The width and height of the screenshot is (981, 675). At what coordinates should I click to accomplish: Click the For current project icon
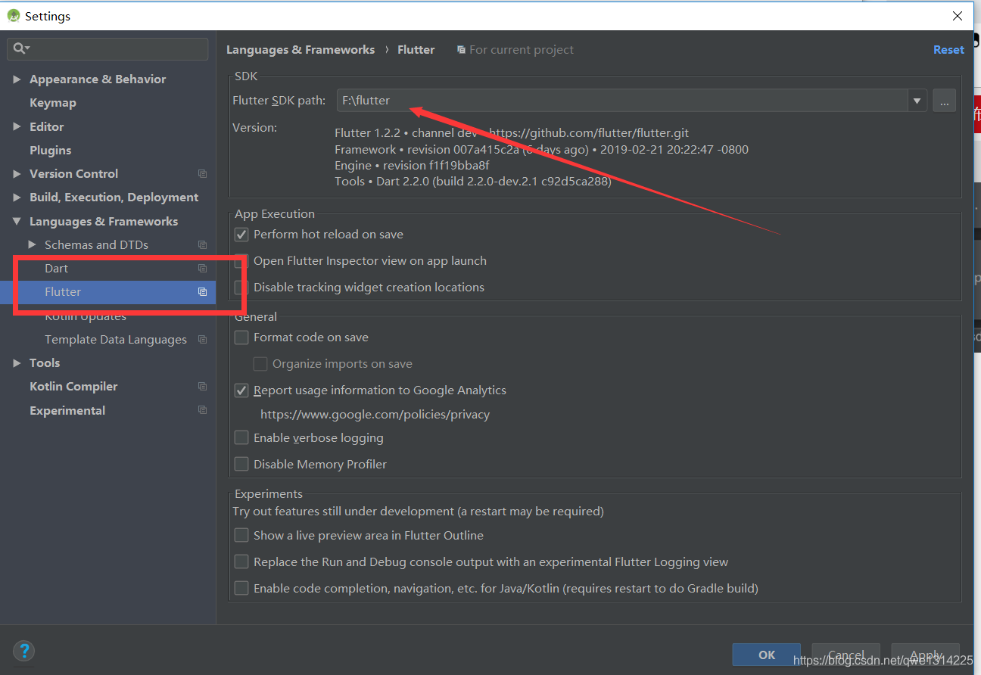click(461, 50)
